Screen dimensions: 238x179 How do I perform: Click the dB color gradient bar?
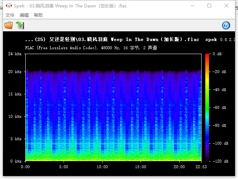coord(207,107)
